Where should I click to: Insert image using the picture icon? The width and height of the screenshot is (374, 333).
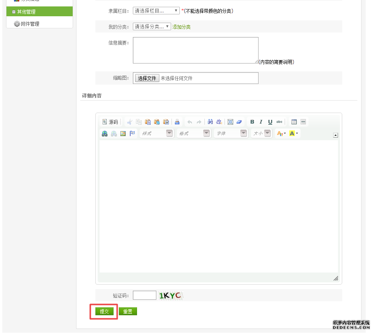click(x=123, y=133)
